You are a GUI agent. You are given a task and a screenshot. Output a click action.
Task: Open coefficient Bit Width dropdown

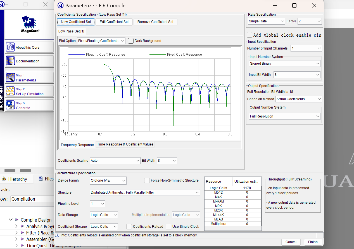167,161
